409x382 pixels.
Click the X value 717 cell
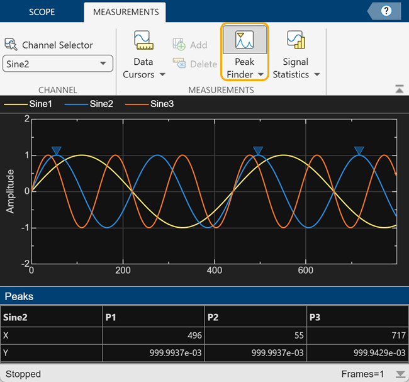[x=357, y=335]
